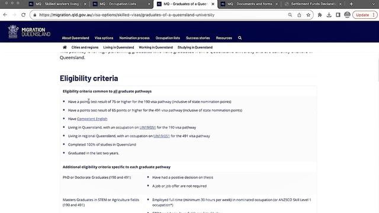Click the Eligibility criteria heading
The height and width of the screenshot is (213, 379).
pyautogui.click(x=89, y=78)
